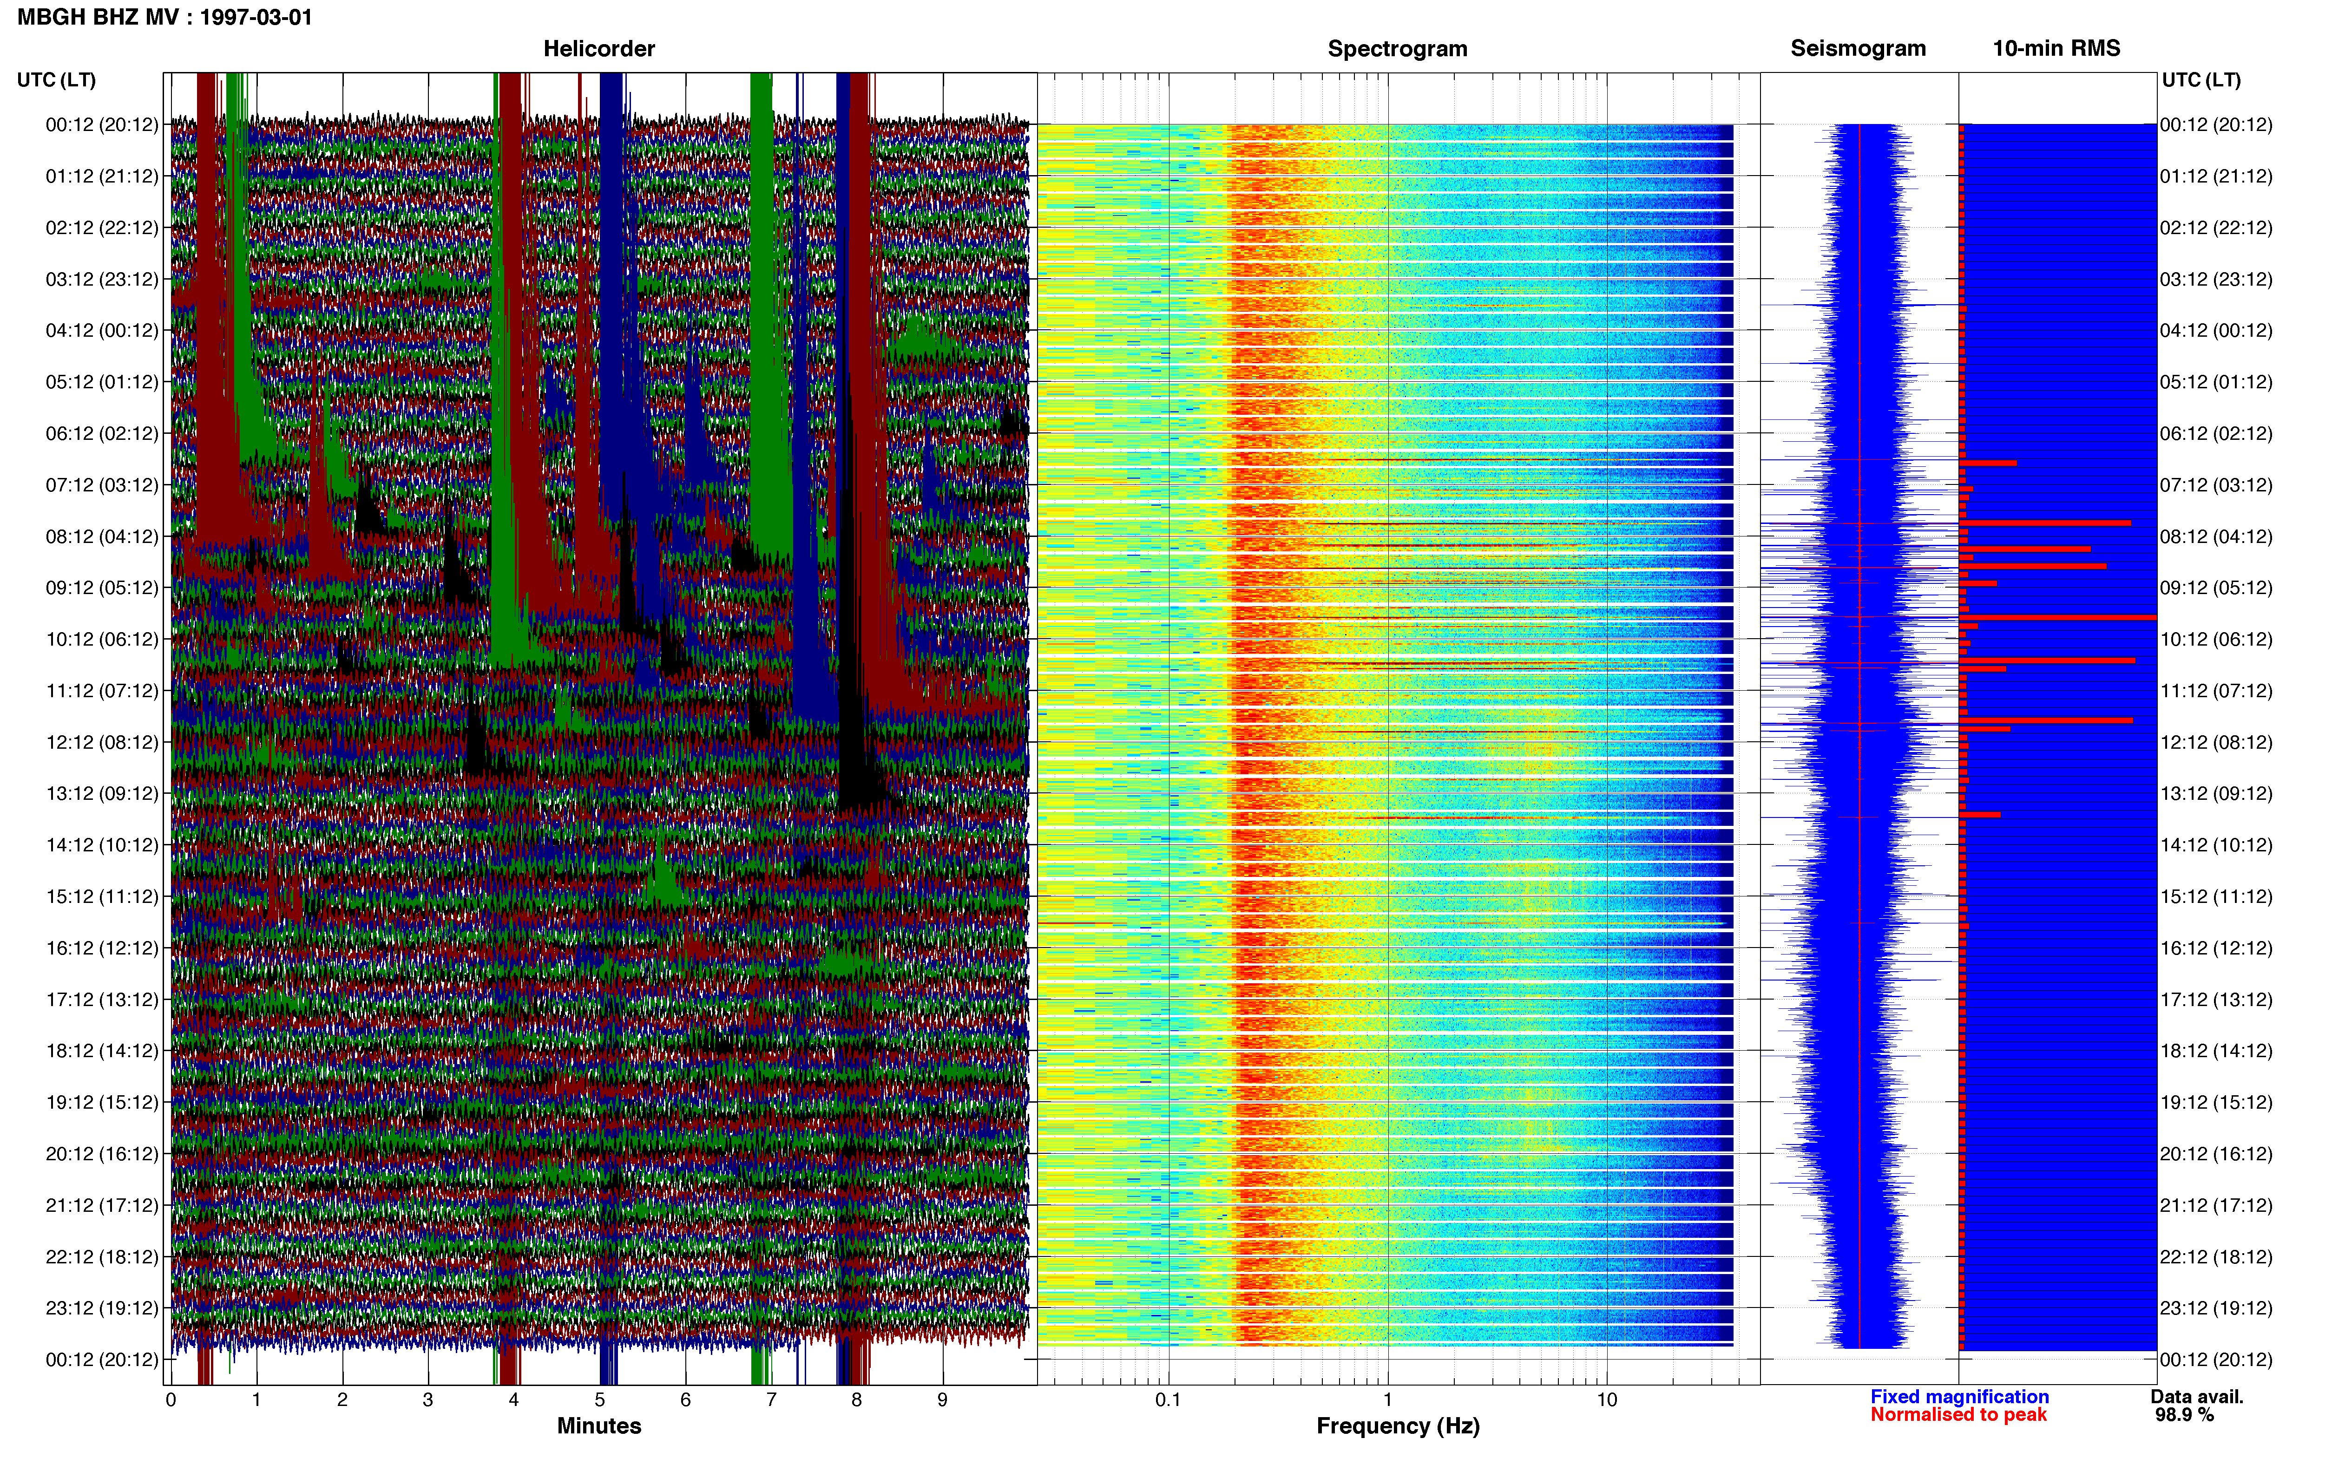Viewport: 2332px width, 1458px height.
Task: Click the bottom '00:12 (20:12)' label beside the RMS panel
Action: click(2216, 1360)
